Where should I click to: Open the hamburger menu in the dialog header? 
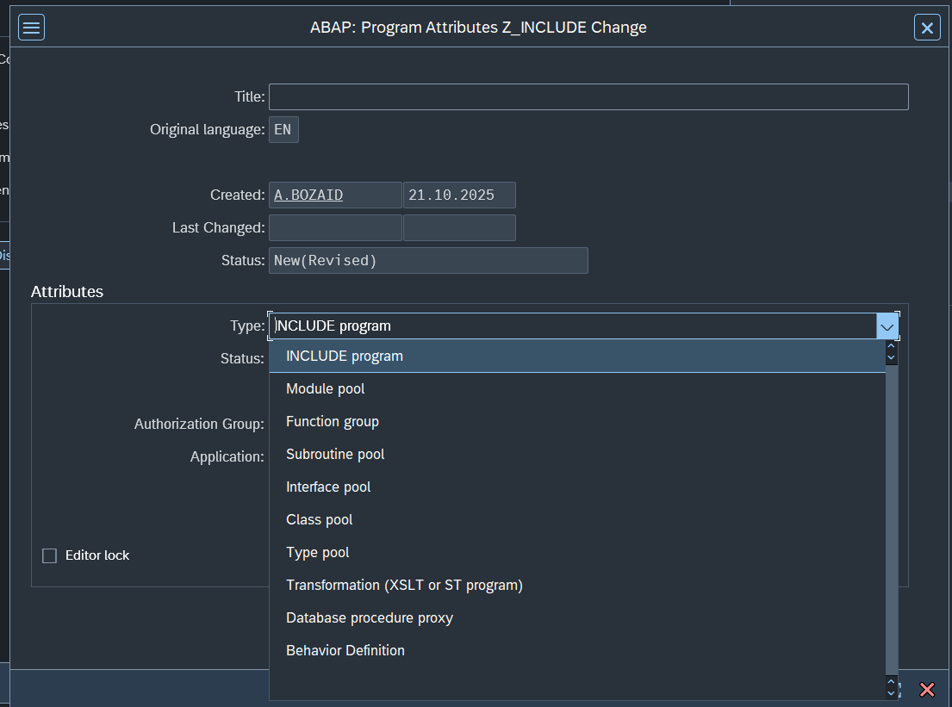pos(32,28)
